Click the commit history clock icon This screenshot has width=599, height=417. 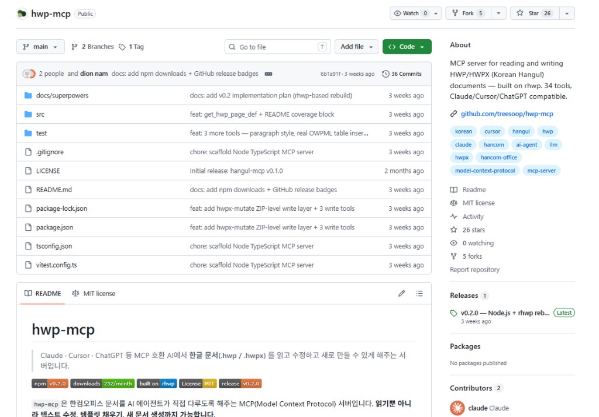386,74
